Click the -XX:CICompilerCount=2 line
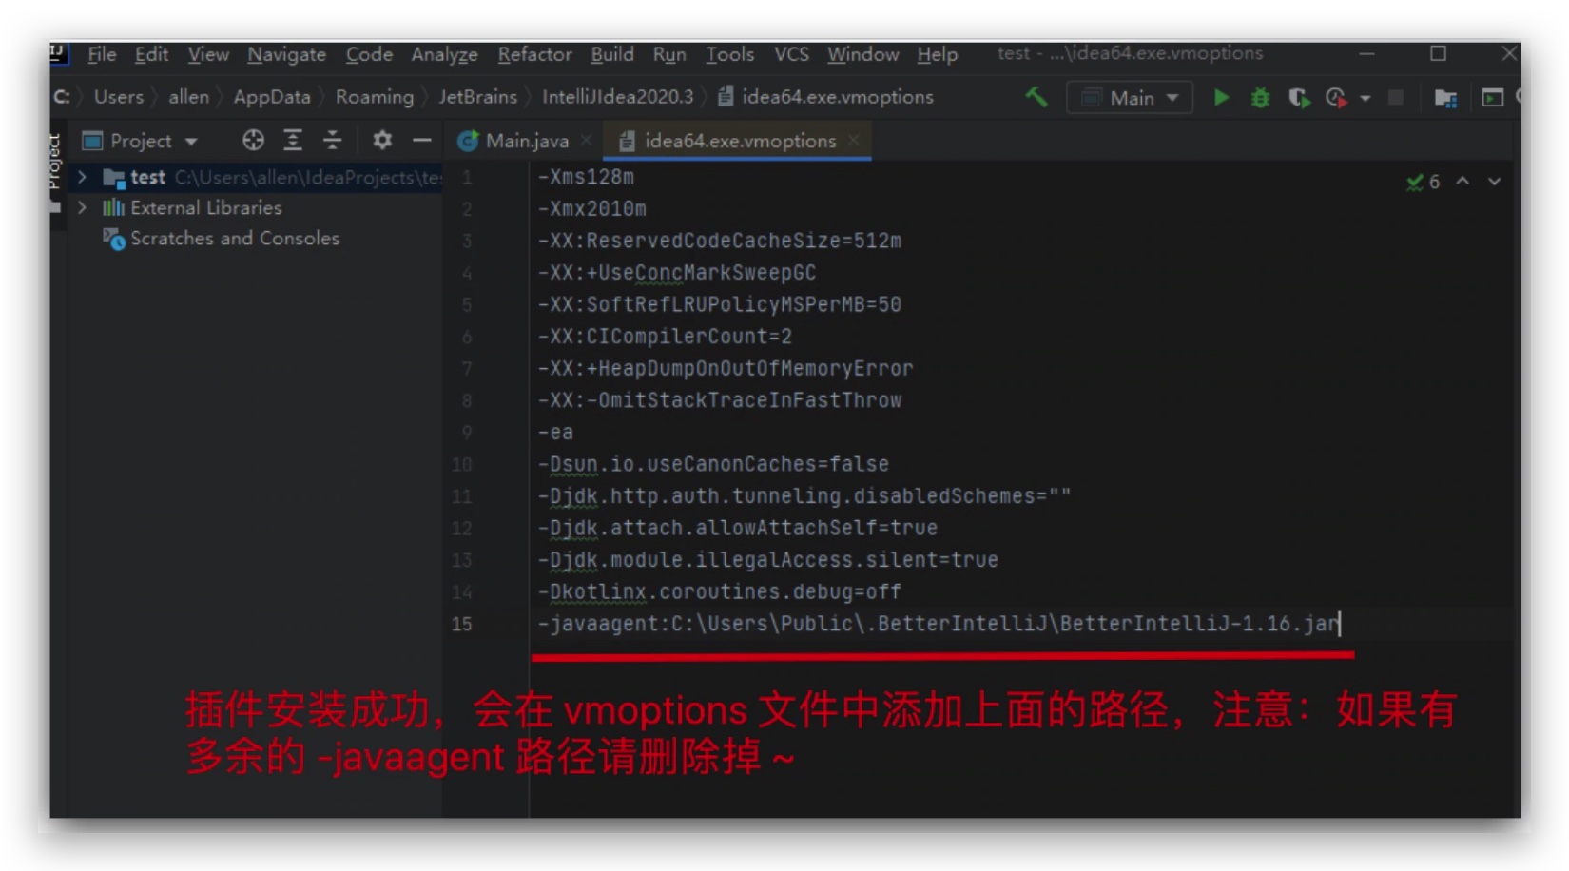 tap(665, 337)
